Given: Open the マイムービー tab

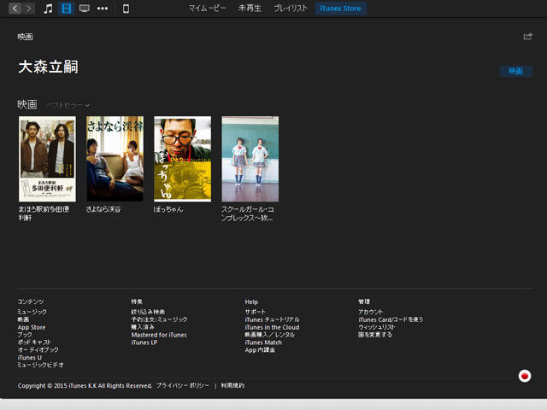Looking at the screenshot, I should 207,9.
